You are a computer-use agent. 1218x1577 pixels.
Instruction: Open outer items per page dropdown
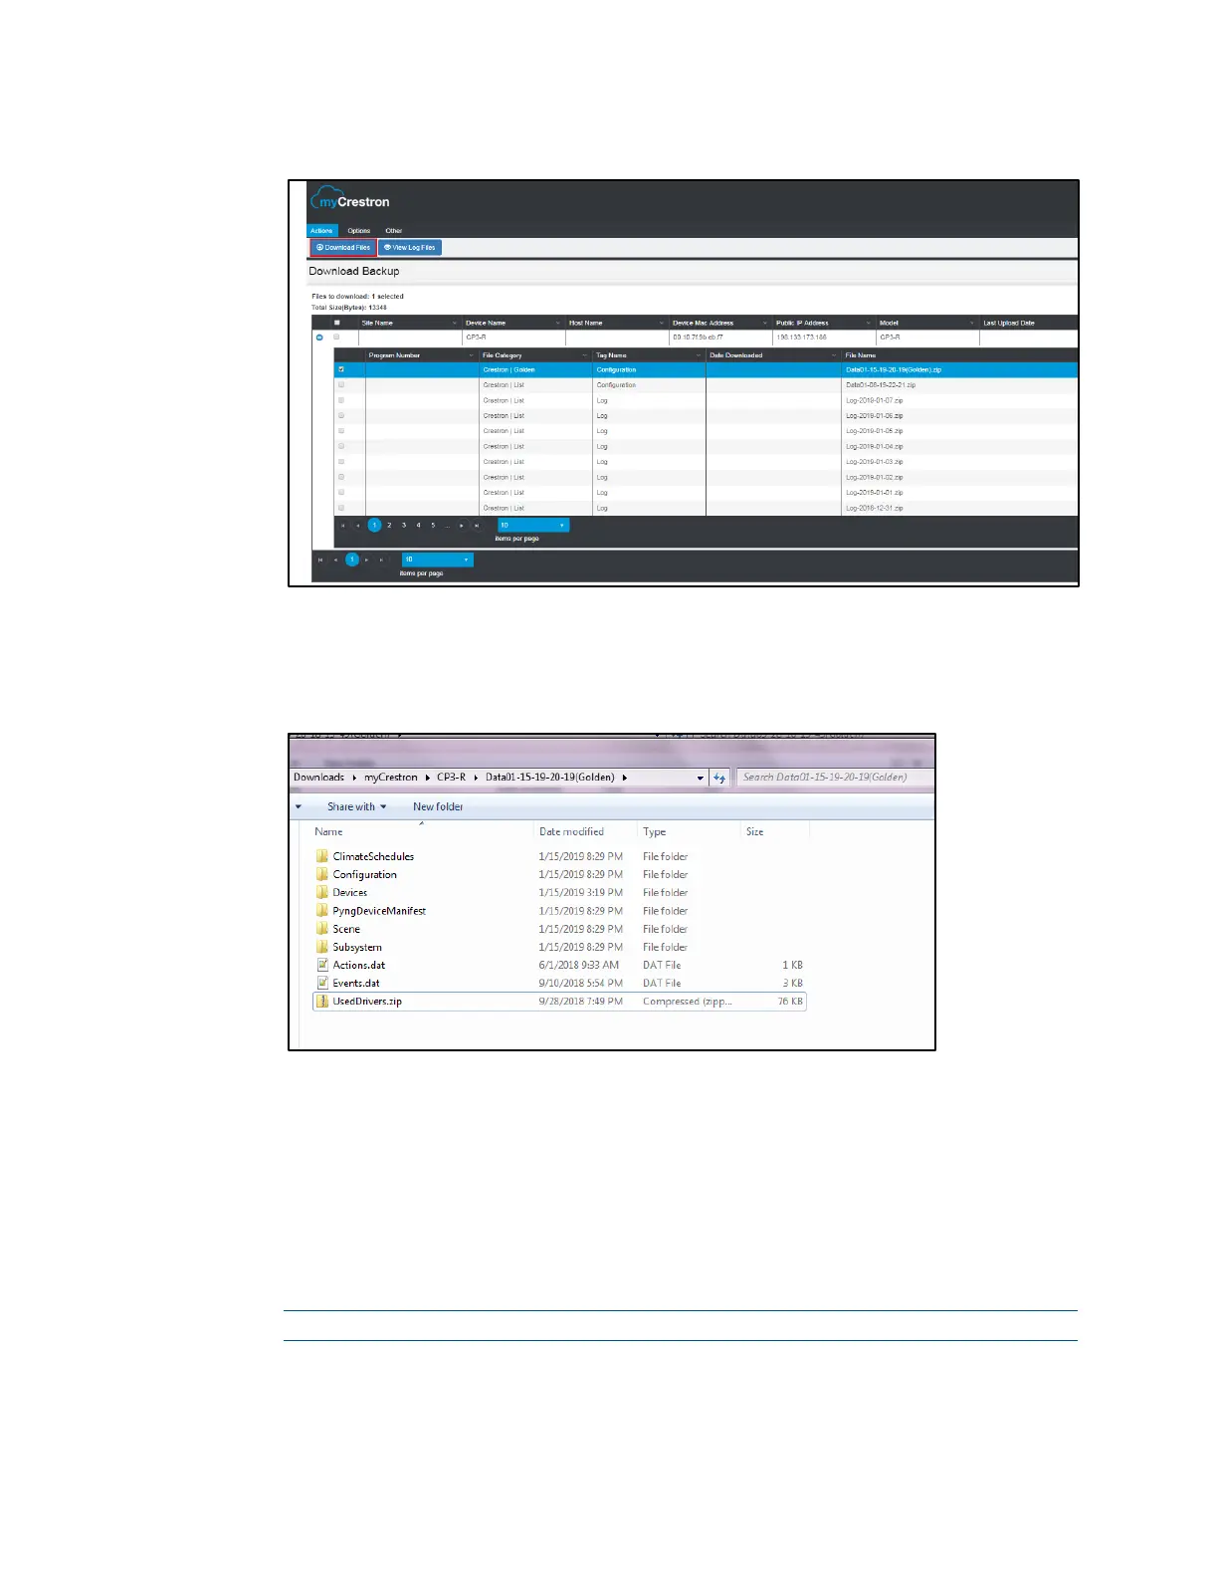[438, 560]
